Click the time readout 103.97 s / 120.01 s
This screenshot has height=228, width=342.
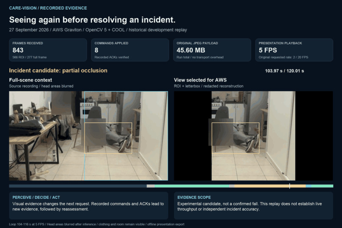point(284,71)
